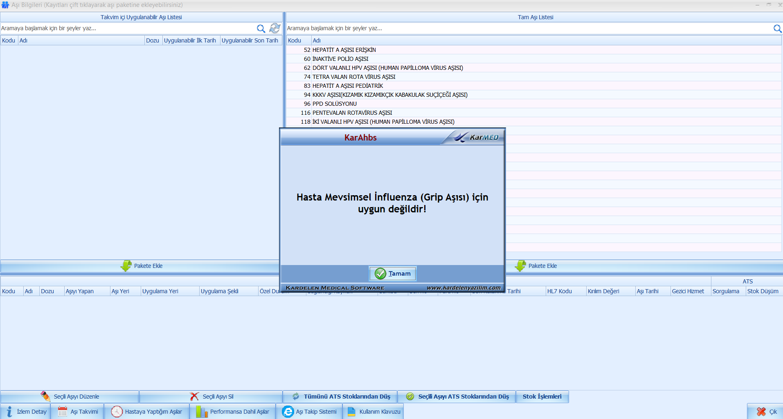Click the refresh icon beside left search

(x=275, y=29)
